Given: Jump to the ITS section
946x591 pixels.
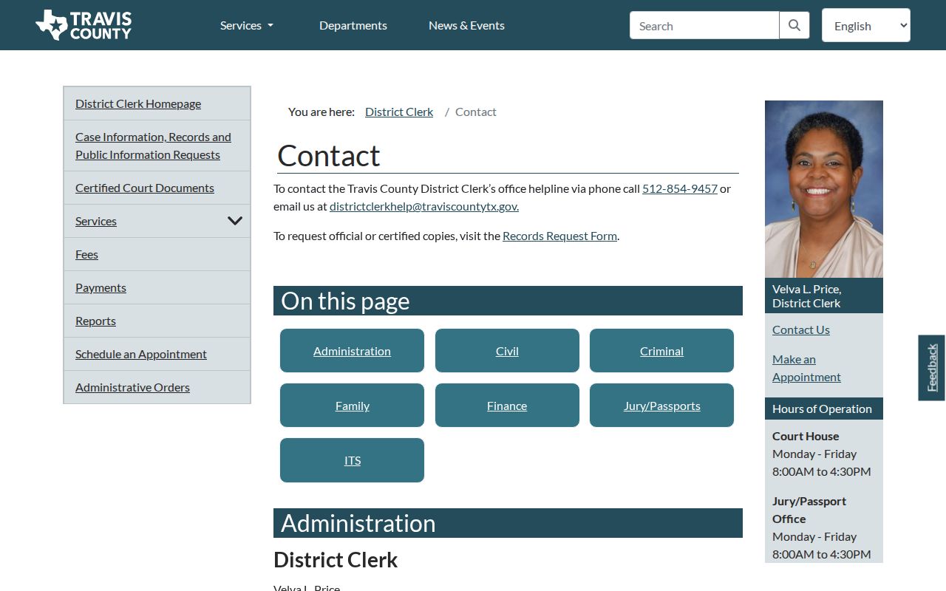Looking at the screenshot, I should pos(352,460).
